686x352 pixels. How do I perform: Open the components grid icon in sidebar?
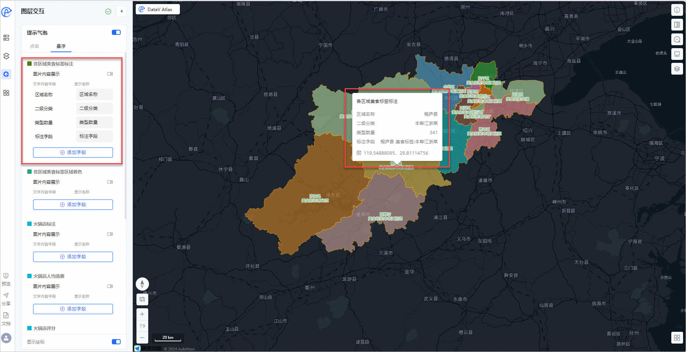[6, 93]
